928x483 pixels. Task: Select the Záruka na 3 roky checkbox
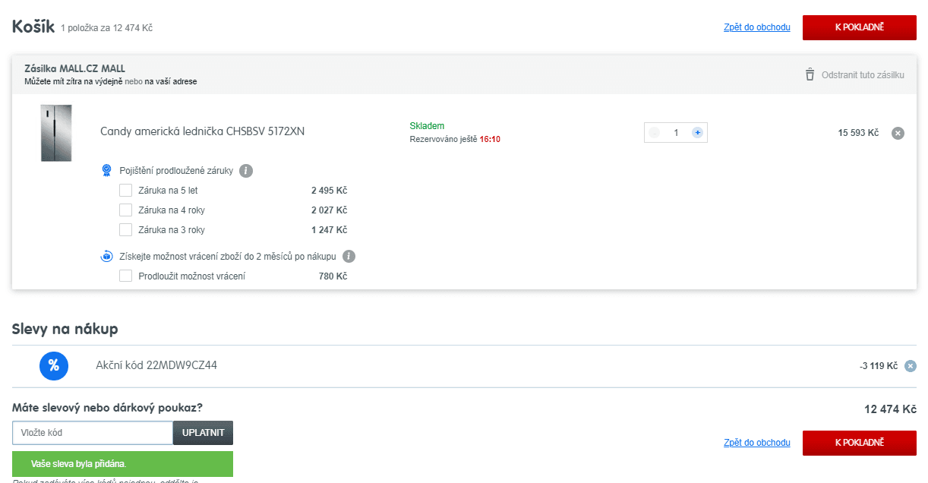click(x=126, y=230)
